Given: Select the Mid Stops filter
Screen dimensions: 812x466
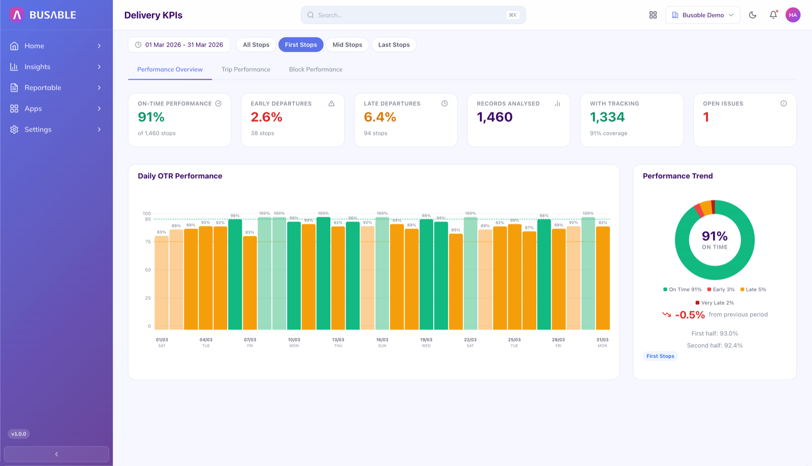Looking at the screenshot, I should (347, 45).
